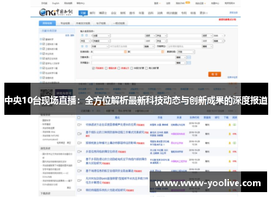272x197 pixels.
Task: Open the English link in top bar
Action: 55,3
